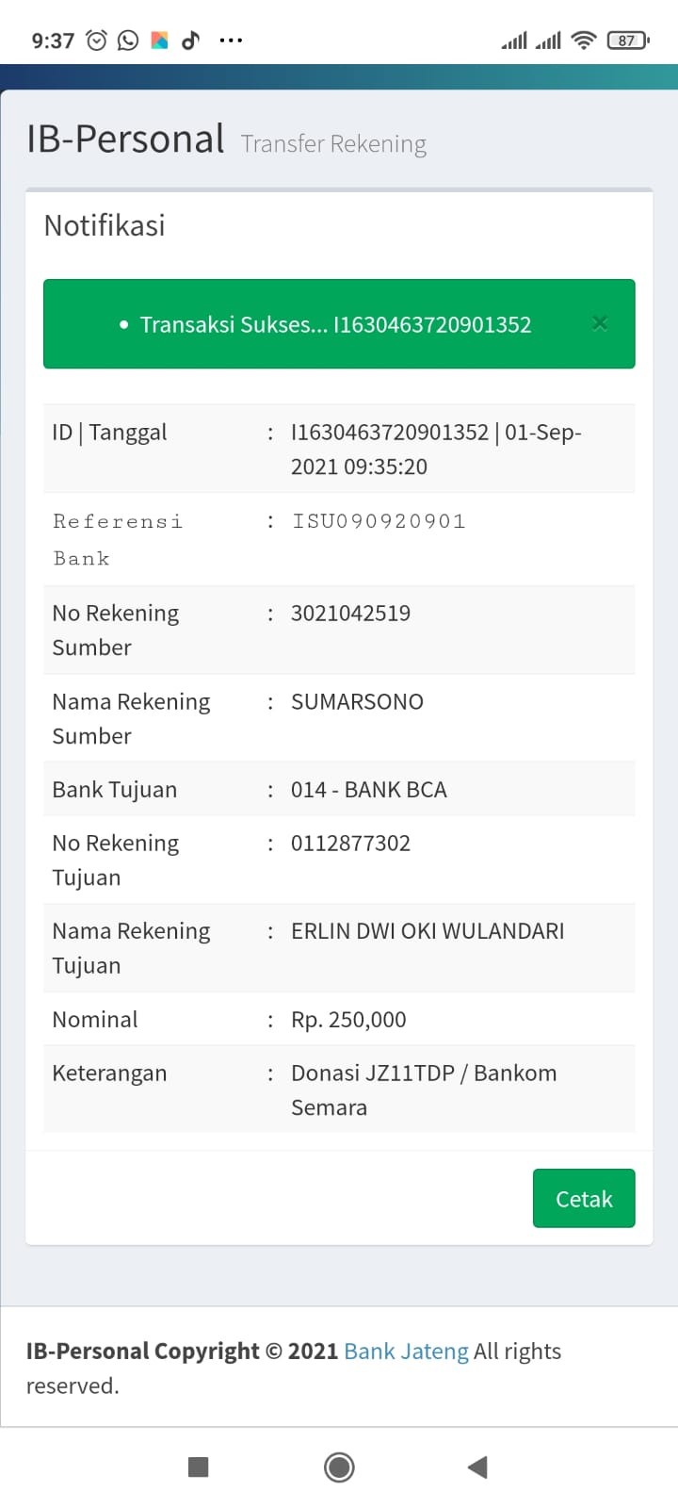
Task: Tap the TikTok status bar icon
Action: 190,41
